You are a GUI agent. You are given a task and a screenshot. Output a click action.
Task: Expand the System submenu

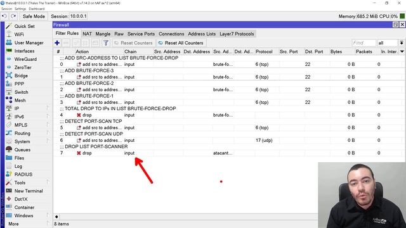pyautogui.click(x=48, y=141)
